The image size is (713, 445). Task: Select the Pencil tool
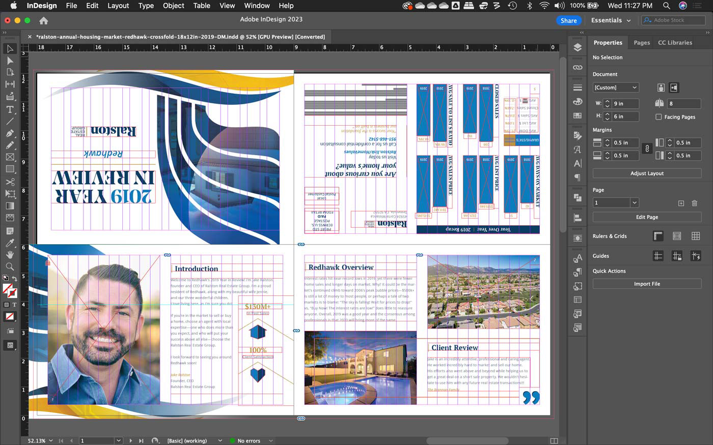10,145
